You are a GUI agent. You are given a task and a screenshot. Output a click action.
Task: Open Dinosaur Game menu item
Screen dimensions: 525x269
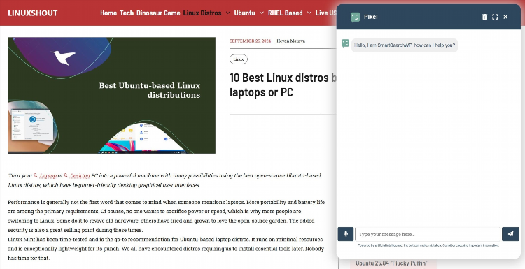pos(158,13)
